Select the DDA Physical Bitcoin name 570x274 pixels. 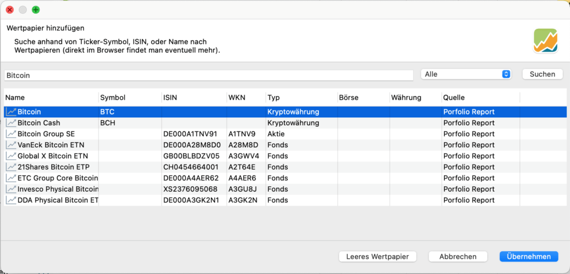(58, 200)
